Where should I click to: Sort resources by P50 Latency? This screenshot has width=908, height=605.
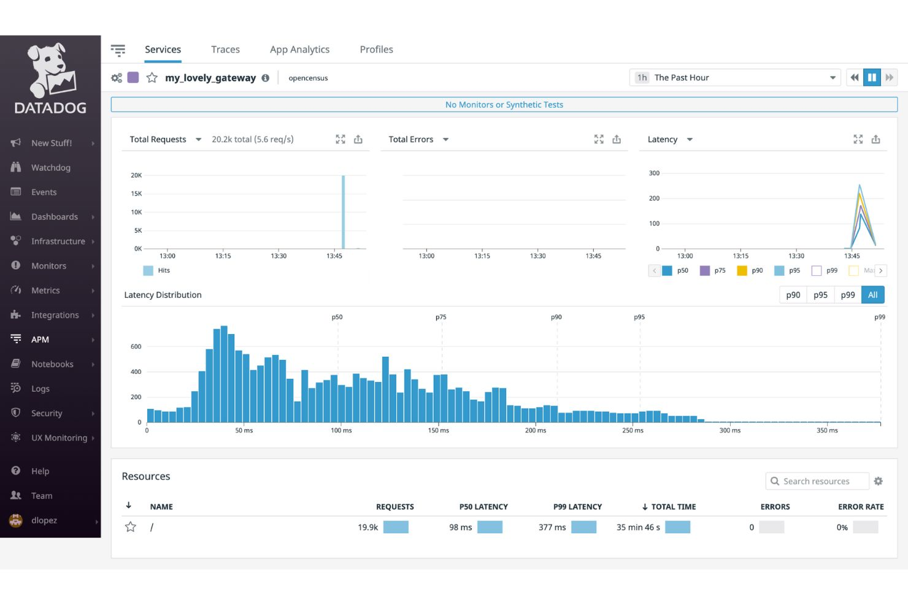(483, 507)
